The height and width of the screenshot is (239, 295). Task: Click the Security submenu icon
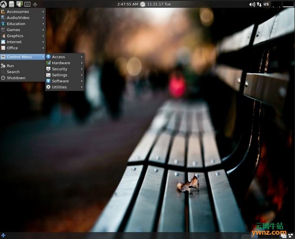[49, 69]
